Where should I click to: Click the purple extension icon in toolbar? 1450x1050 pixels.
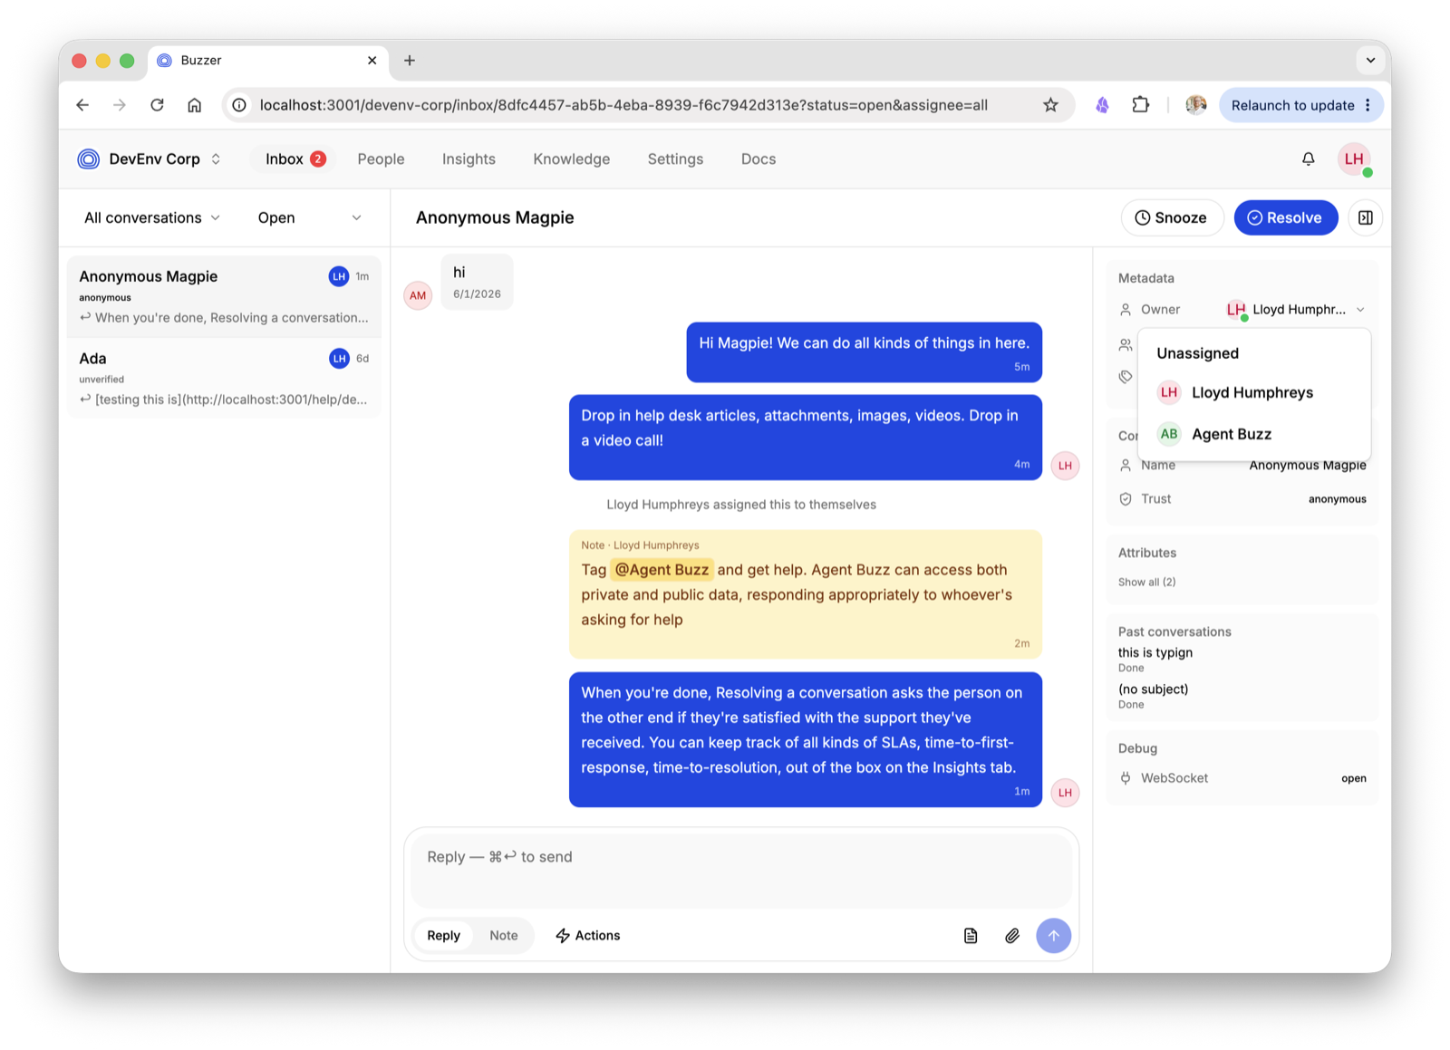pyautogui.click(x=1102, y=105)
